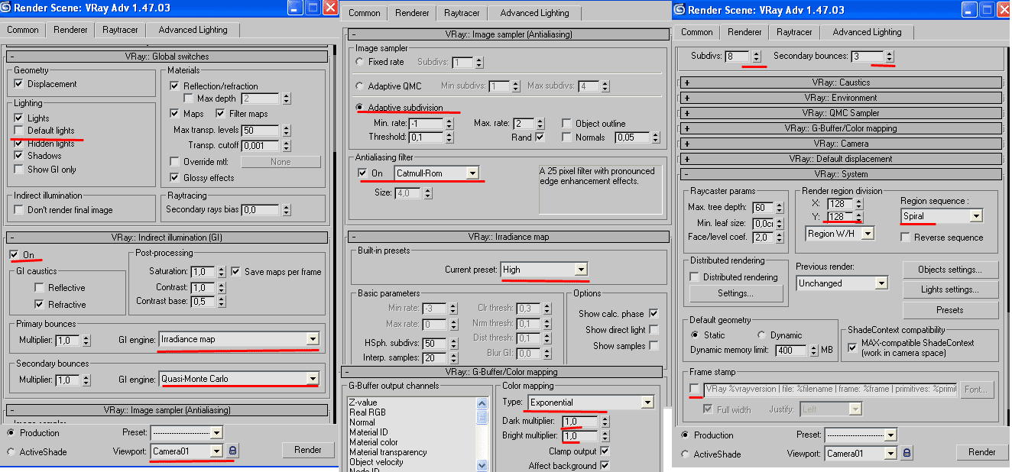Select the Fixed rate image sampler option
1012x472 pixels.
click(x=360, y=62)
